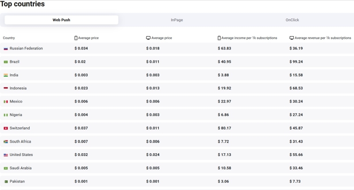
Task: Click the United States flag icon
Action: tap(6, 155)
